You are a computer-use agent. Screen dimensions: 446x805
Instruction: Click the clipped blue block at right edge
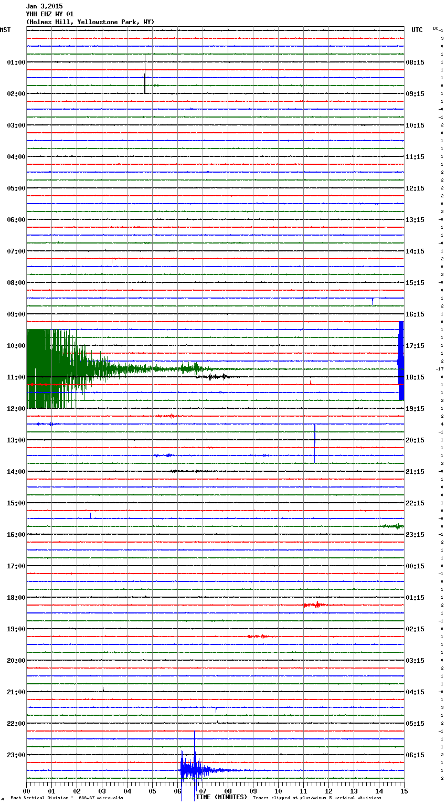[401, 361]
